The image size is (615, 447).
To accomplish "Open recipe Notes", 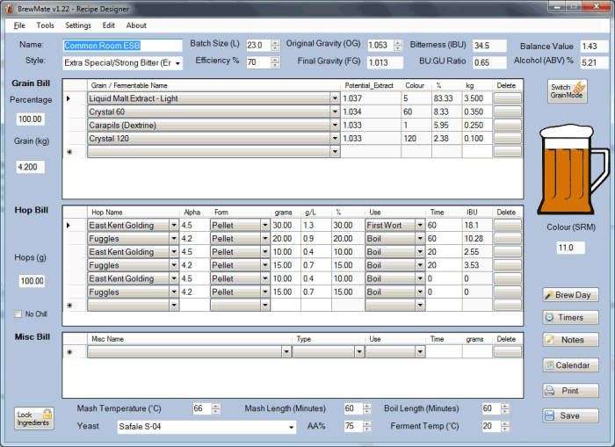I will [x=570, y=340].
